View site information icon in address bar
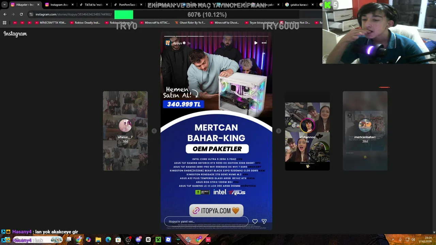The image size is (436, 245). coord(31,14)
